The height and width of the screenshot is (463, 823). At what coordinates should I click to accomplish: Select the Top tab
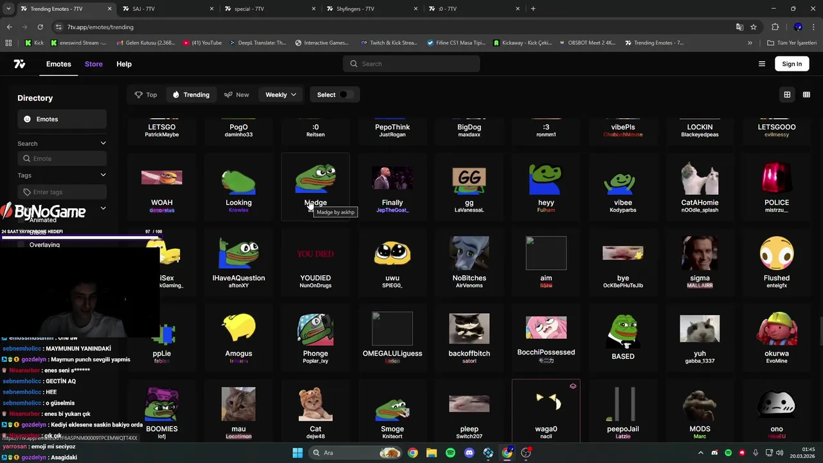pyautogui.click(x=146, y=95)
